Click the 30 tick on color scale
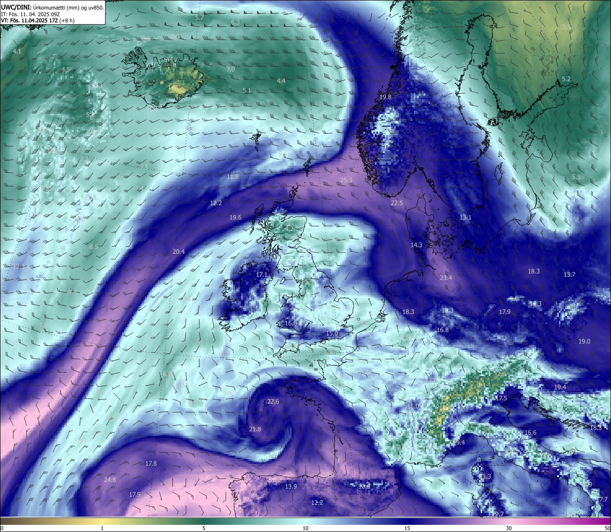Viewport: 611px width, 532px height. (x=509, y=528)
